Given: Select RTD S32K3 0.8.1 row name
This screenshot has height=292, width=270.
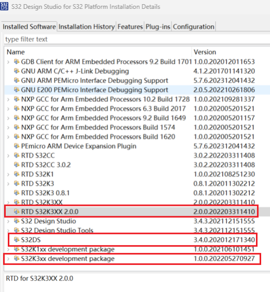Looking at the screenshot, I should (45, 193).
